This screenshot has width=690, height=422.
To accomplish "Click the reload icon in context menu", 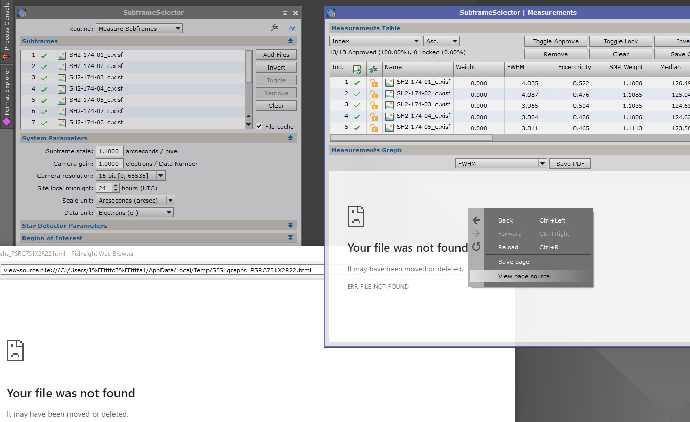I will tap(476, 247).
